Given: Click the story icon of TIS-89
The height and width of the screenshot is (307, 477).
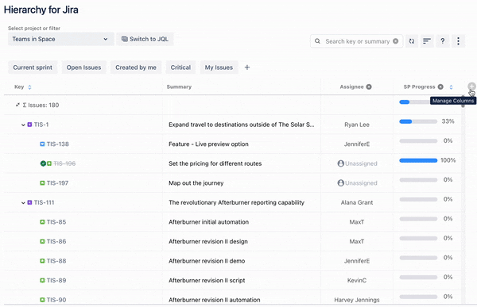Looking at the screenshot, I should (42, 280).
